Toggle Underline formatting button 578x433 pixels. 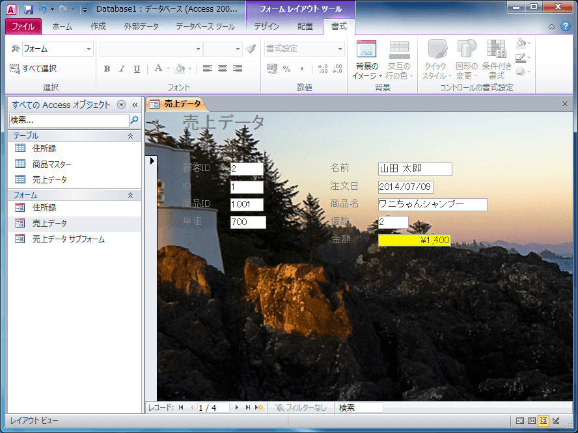point(137,68)
